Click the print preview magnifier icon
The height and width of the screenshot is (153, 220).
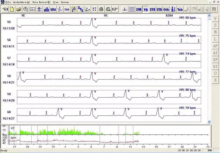108,9
